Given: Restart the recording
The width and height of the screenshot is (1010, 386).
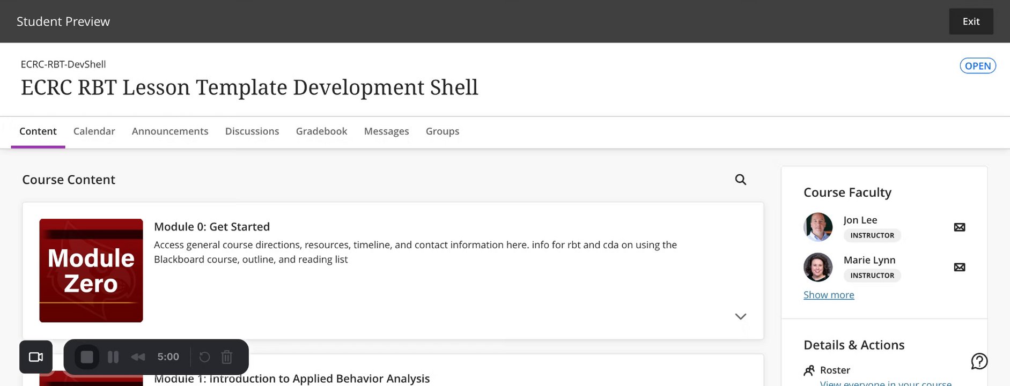Looking at the screenshot, I should coord(204,357).
